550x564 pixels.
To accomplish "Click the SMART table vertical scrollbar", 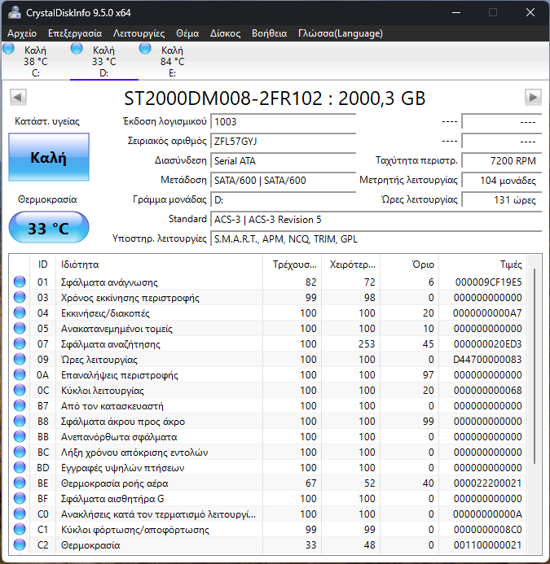I will tap(535, 366).
